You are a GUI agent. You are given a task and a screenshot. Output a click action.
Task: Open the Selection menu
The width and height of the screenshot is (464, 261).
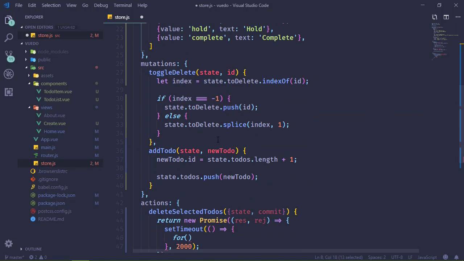[51, 5]
